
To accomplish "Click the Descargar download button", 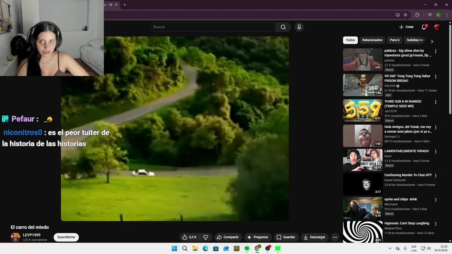I will (x=314, y=237).
